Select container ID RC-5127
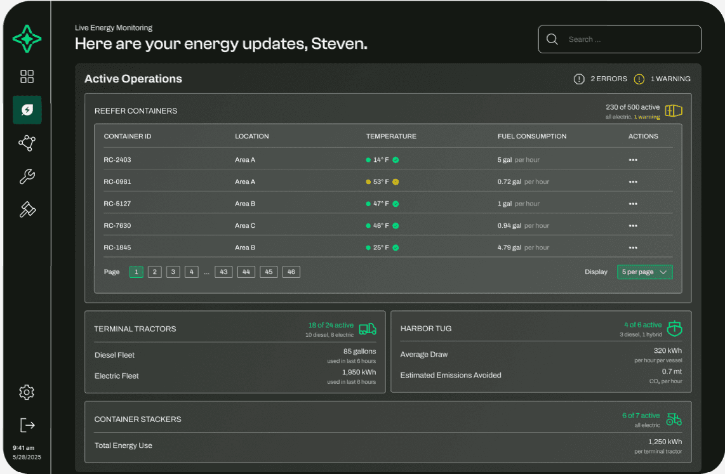The image size is (725, 474). (117, 204)
